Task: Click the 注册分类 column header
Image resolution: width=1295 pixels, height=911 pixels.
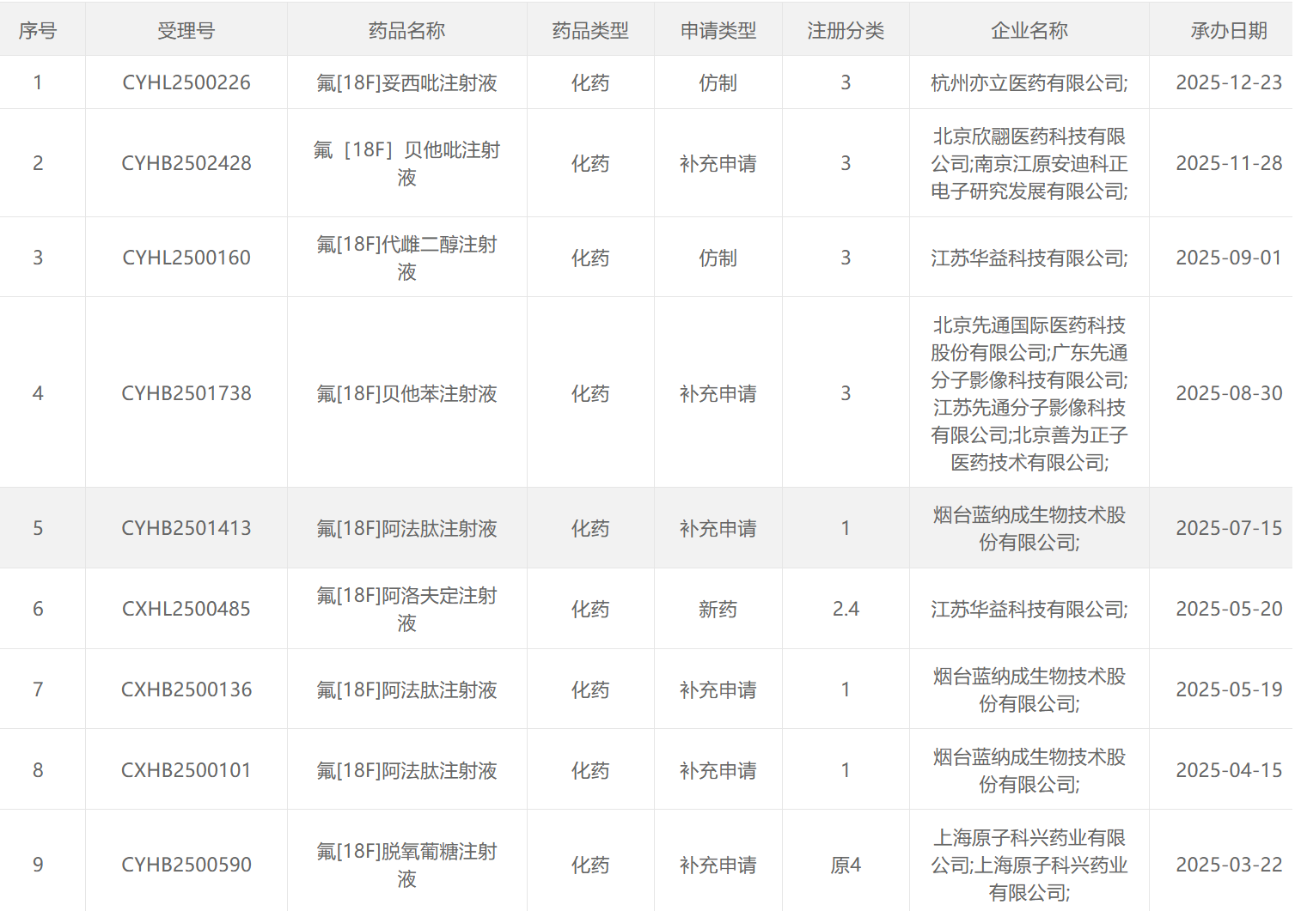Action: [846, 31]
